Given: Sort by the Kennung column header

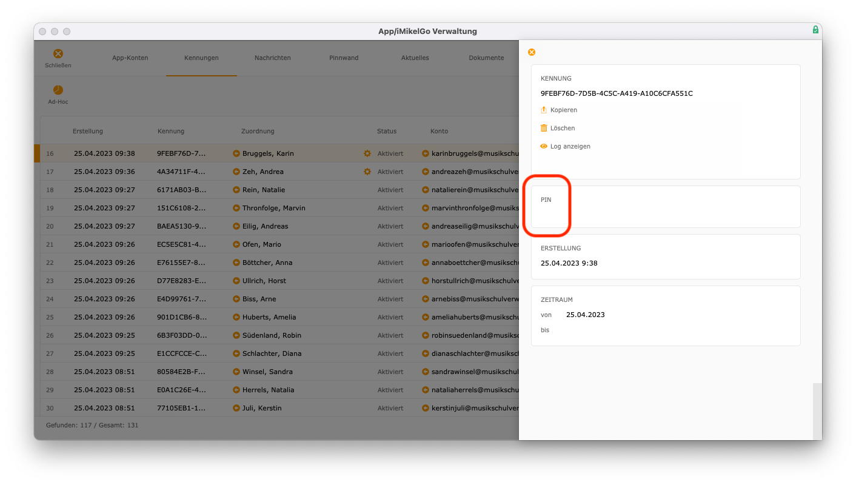Looking at the screenshot, I should pos(171,131).
